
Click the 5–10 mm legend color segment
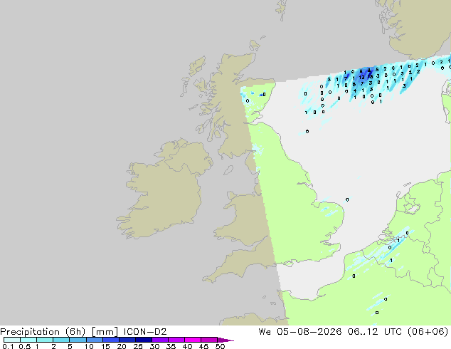pos(78,340)
